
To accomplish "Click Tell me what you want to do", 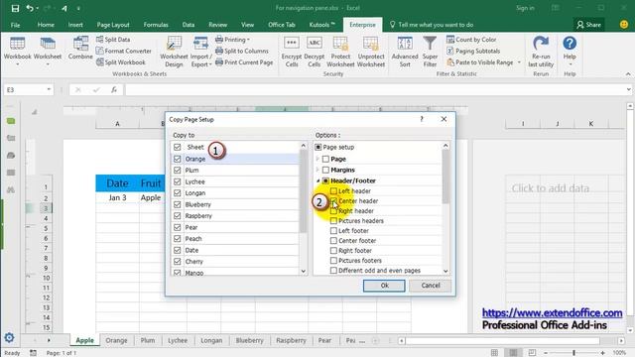I will click(432, 25).
